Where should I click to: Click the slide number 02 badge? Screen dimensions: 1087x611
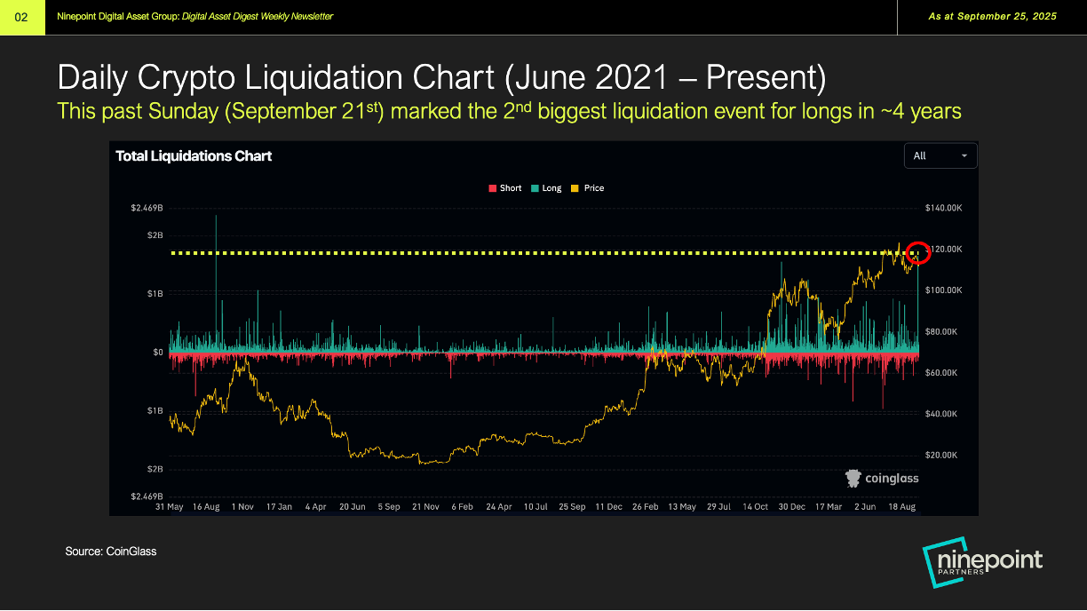21,17
